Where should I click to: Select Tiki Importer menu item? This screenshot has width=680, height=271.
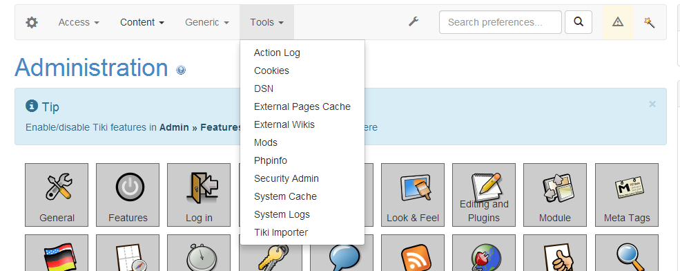pos(302,233)
